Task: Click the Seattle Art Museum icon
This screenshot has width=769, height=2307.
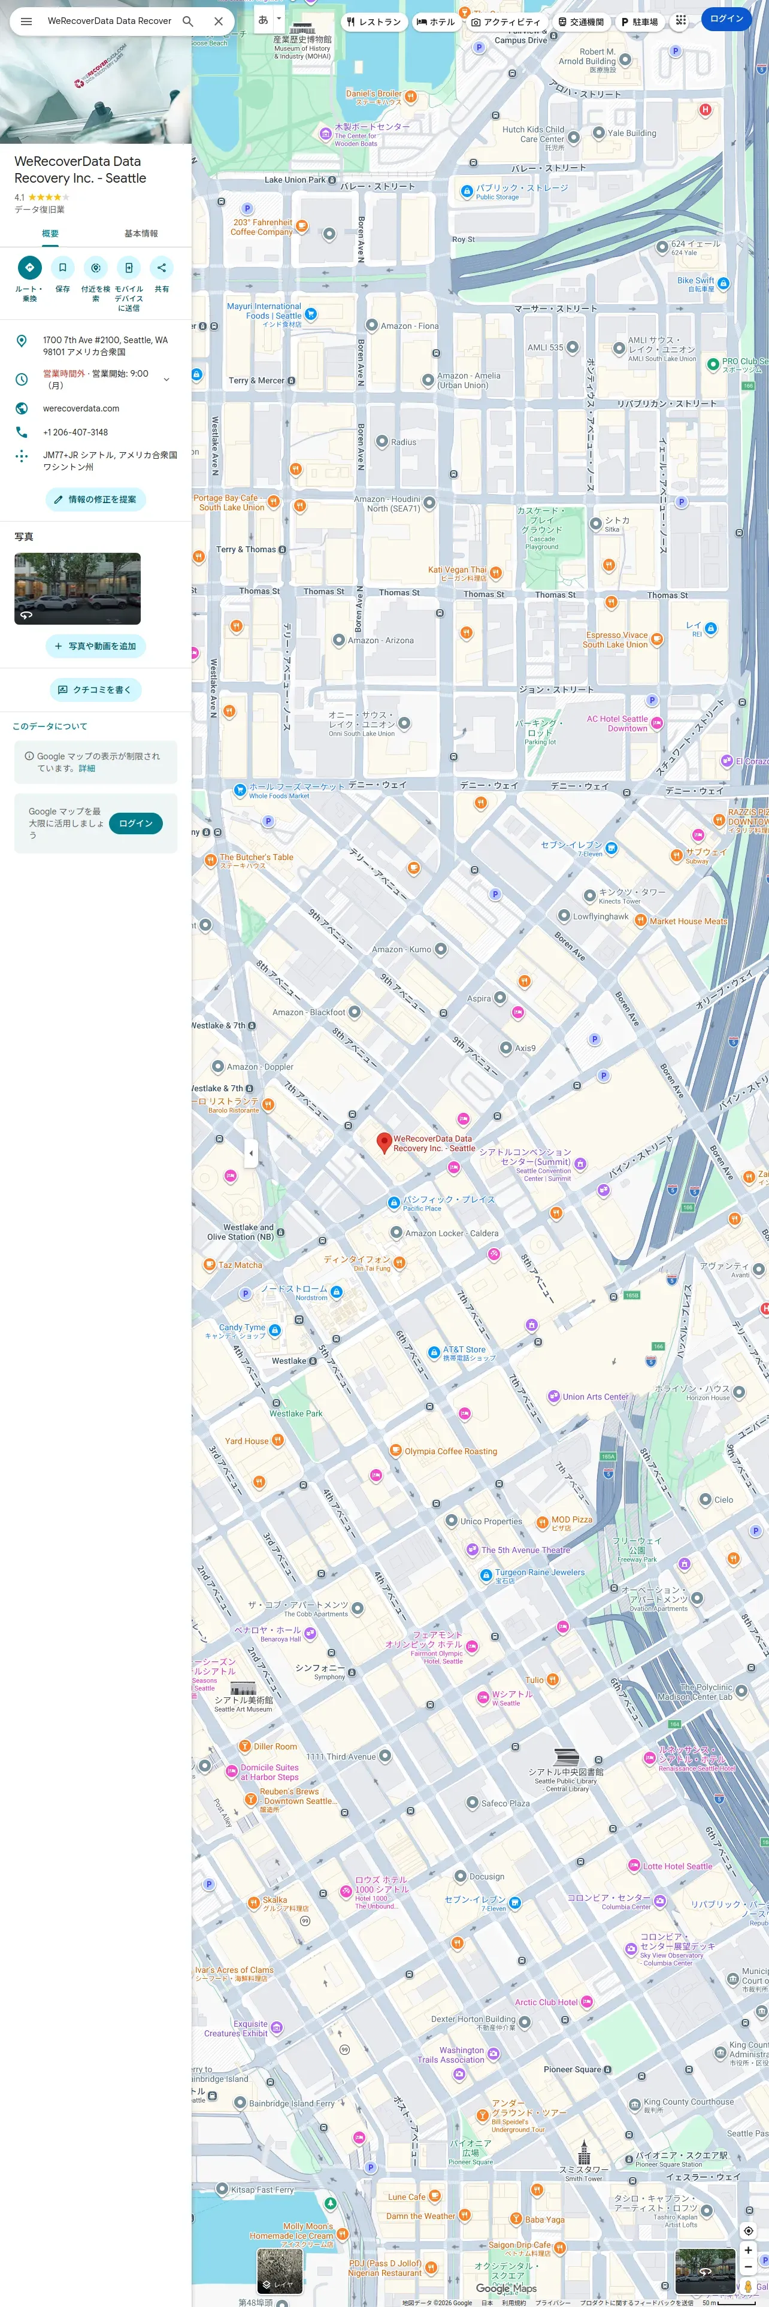Action: [243, 1687]
